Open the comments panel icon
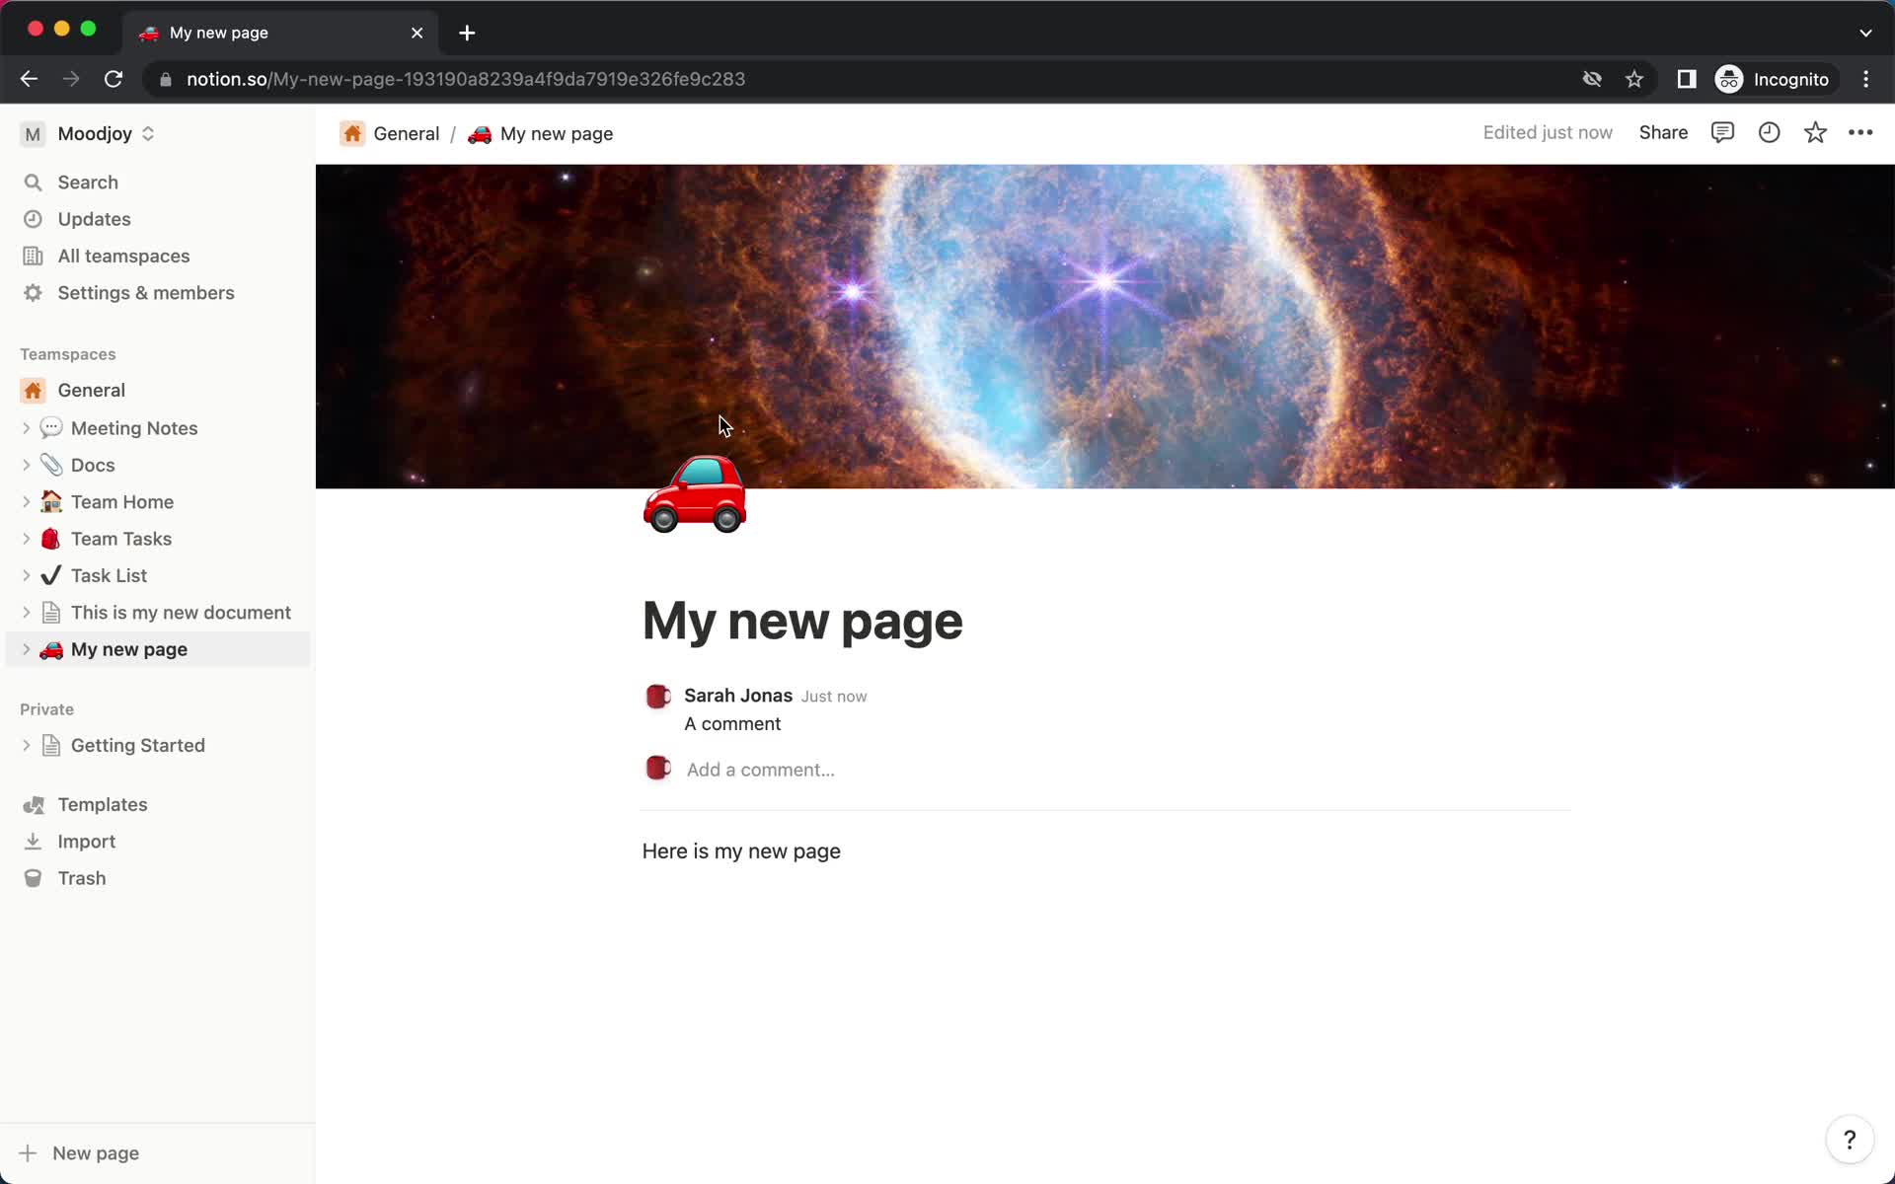The image size is (1895, 1184). [1721, 132]
